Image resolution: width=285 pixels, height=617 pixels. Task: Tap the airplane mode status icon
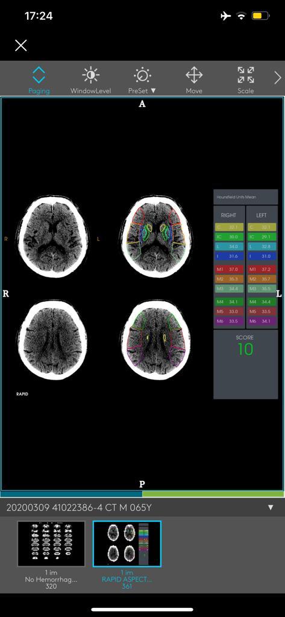point(225,16)
